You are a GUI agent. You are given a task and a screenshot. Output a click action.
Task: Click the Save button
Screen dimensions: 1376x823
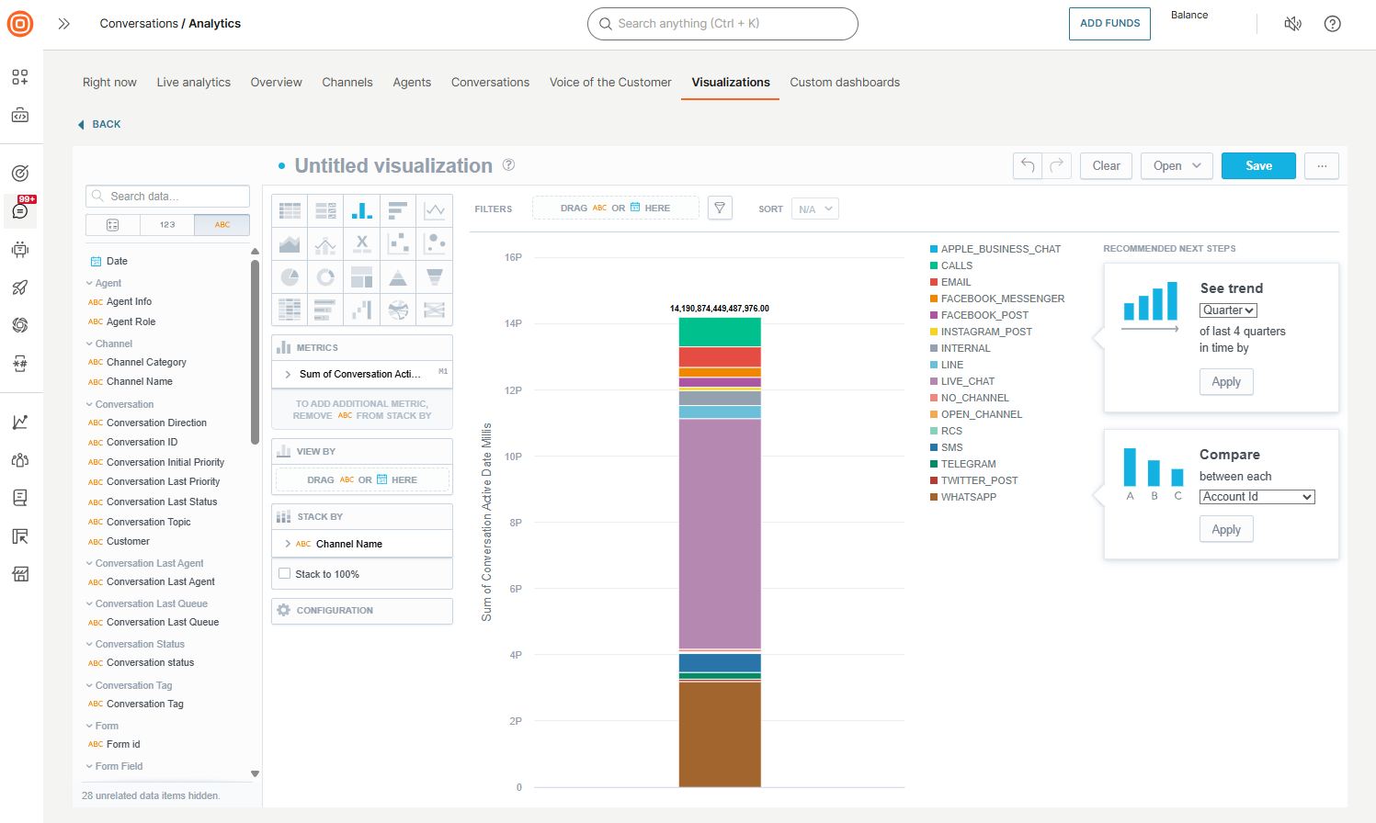coord(1258,165)
